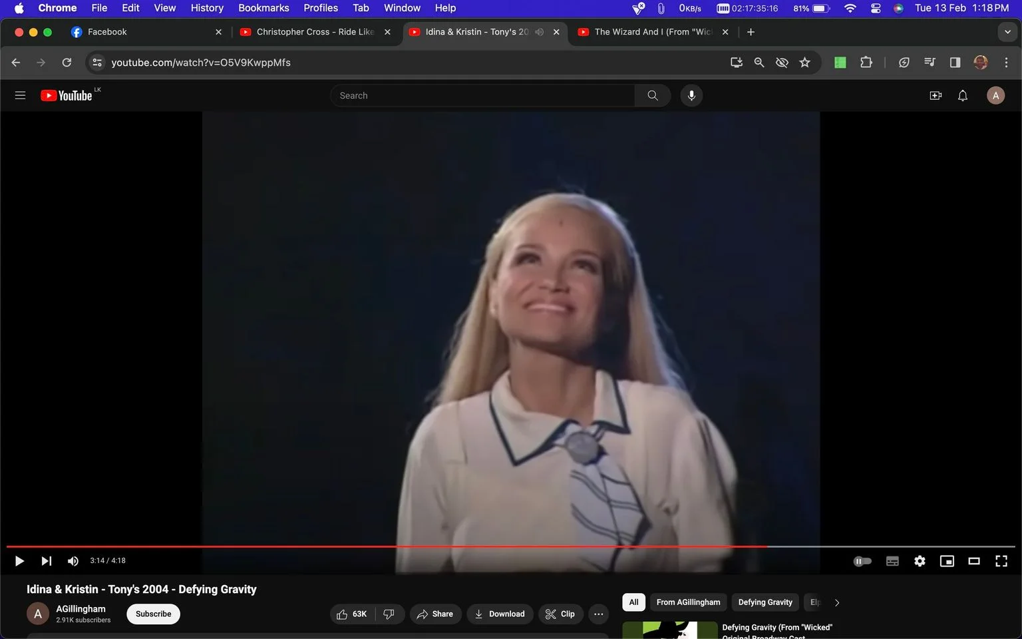Toggle theater mode
Viewport: 1022px width, 639px height.
pos(974,561)
